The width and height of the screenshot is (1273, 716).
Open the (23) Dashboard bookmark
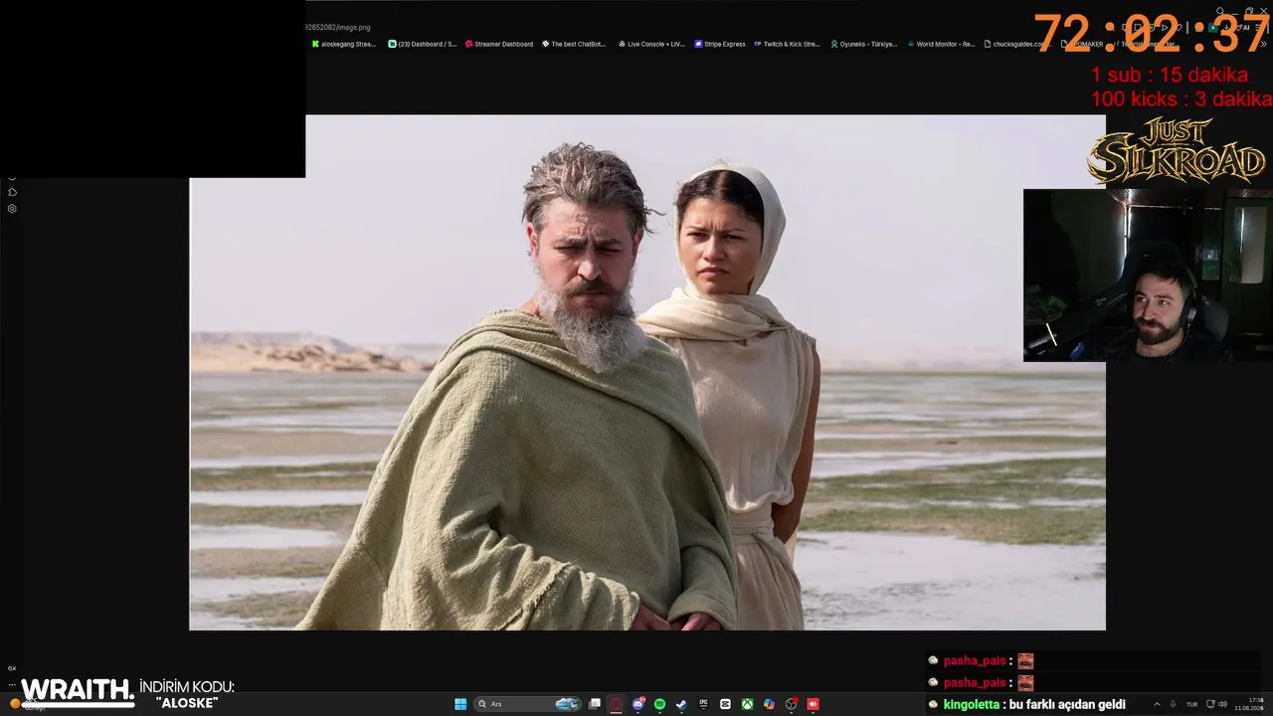pos(423,44)
